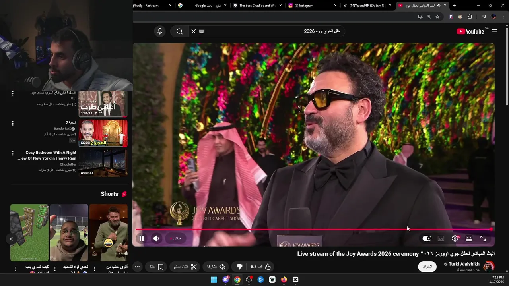Share the video via the مشاركة button
509x286 pixels.
point(216,267)
